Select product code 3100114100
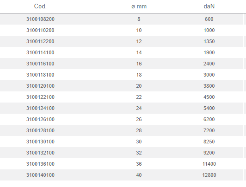 40,52
